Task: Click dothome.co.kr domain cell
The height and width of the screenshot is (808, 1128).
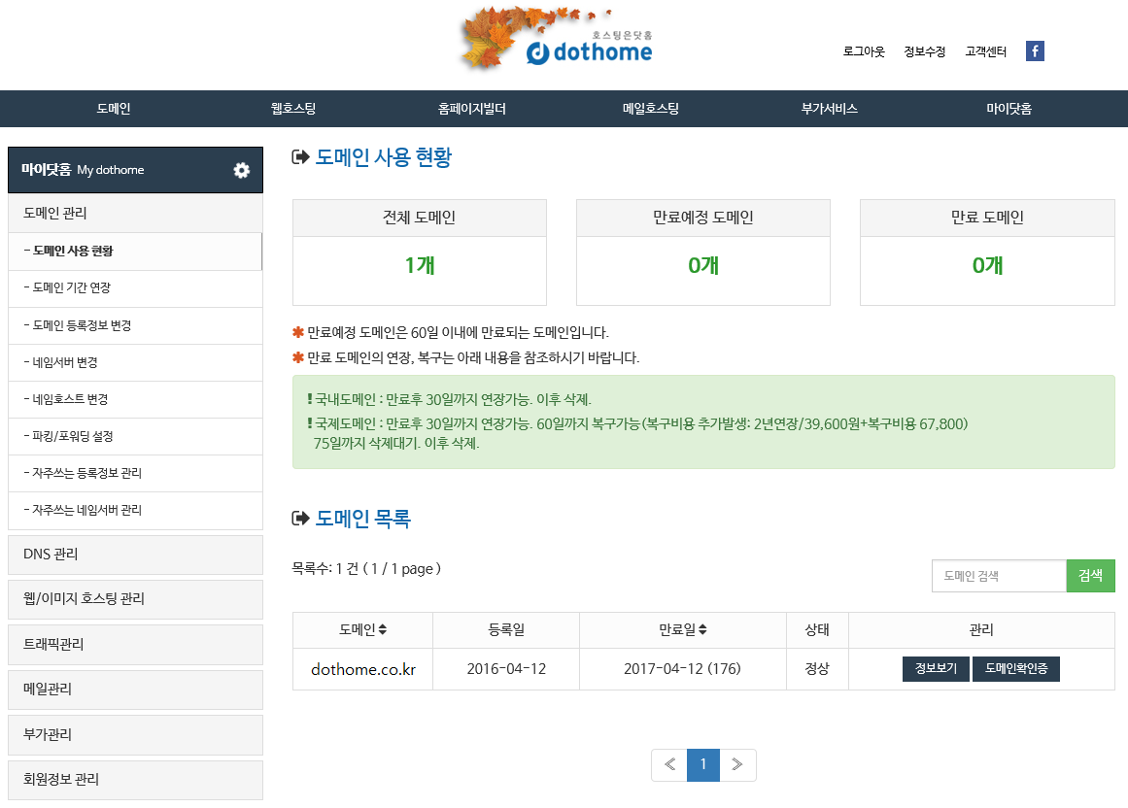Action: point(363,669)
